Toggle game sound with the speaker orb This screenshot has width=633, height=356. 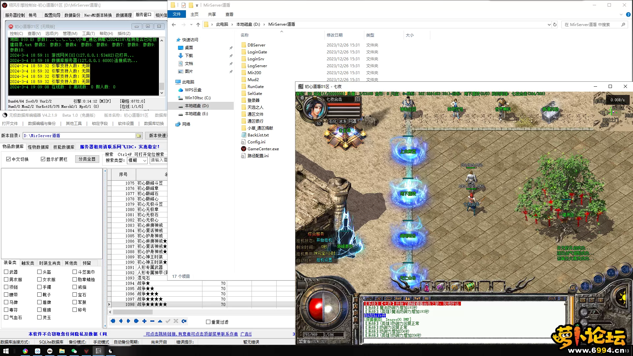(625, 270)
